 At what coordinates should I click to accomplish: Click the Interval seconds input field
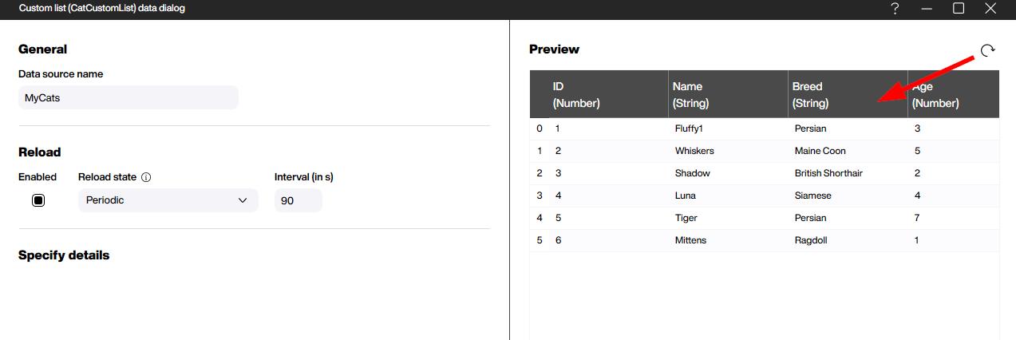(298, 200)
